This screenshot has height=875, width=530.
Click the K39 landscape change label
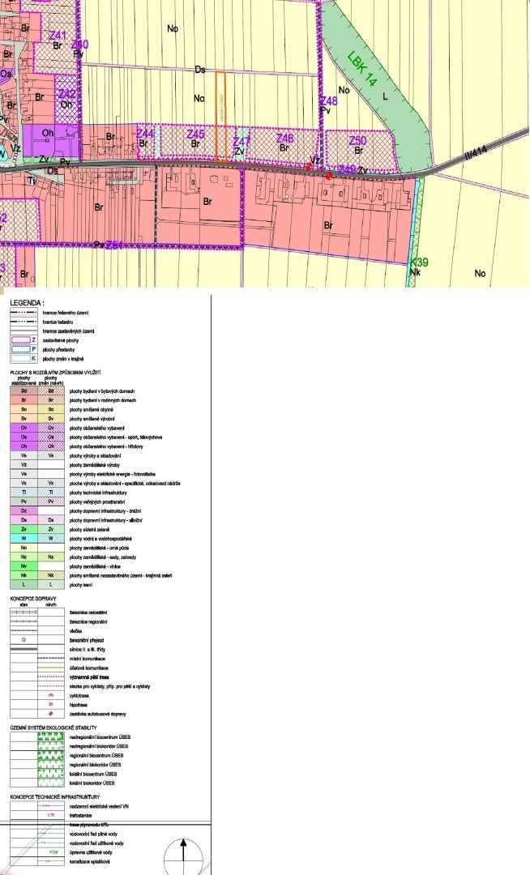tap(418, 263)
